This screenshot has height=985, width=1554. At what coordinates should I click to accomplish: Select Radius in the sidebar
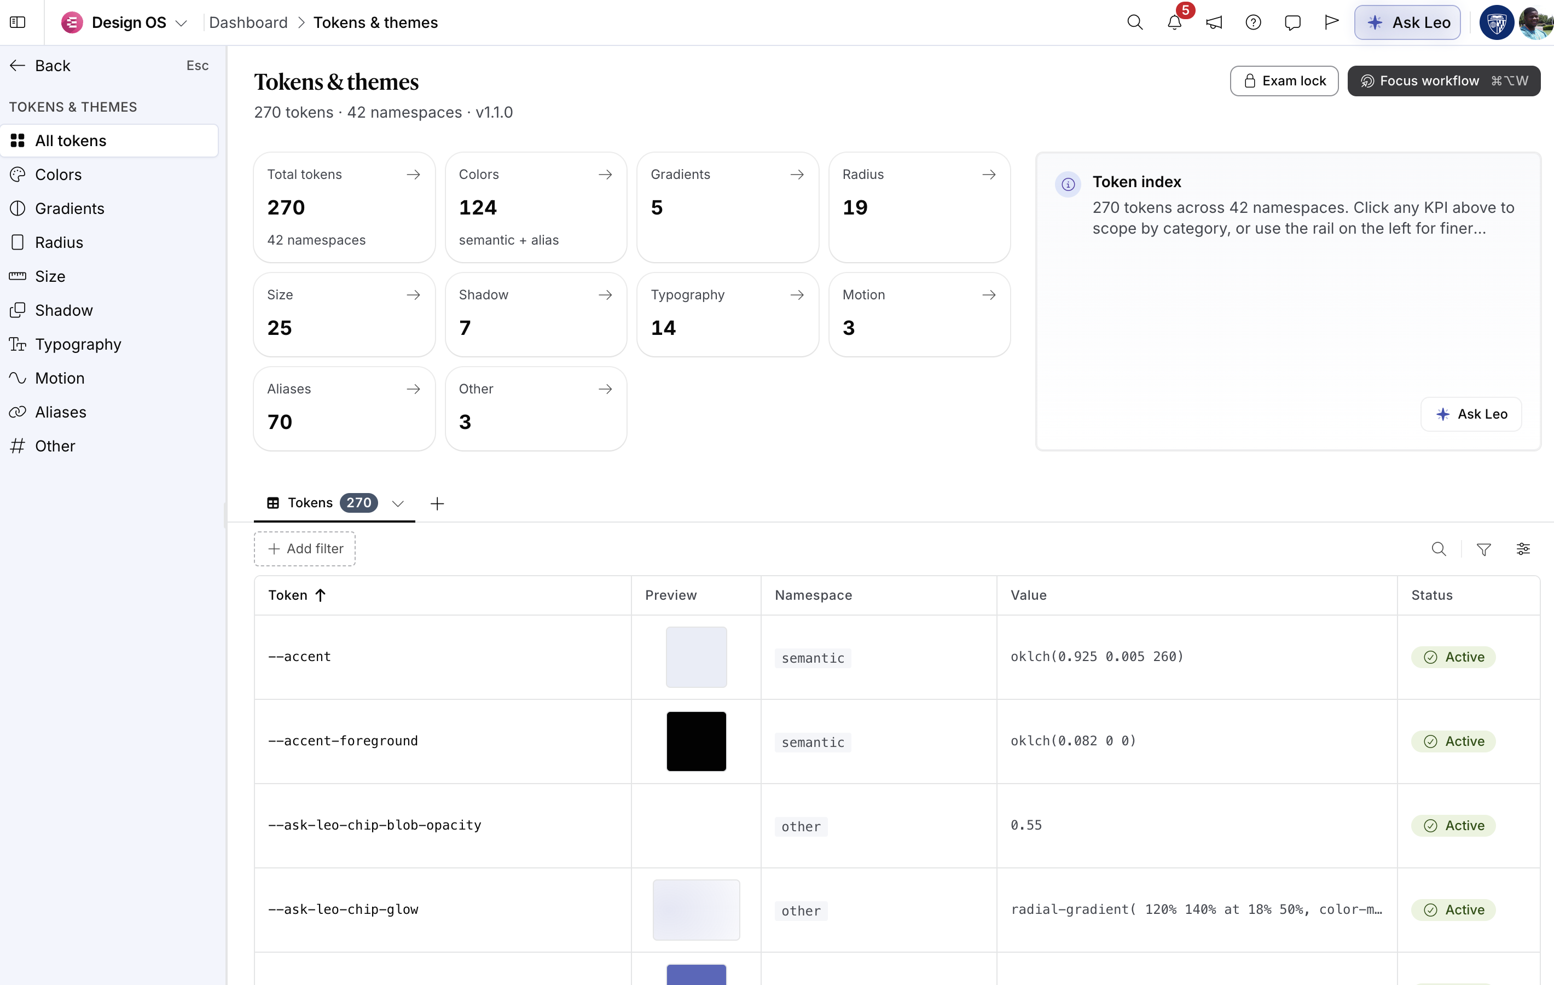[x=109, y=242]
